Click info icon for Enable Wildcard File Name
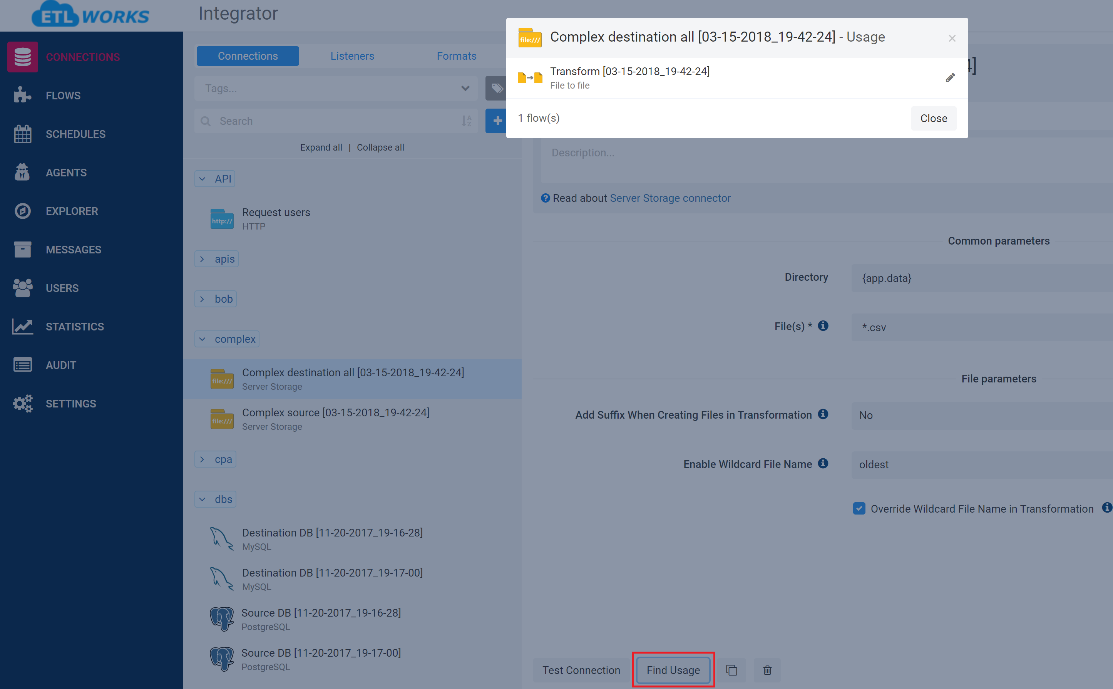 point(823,463)
